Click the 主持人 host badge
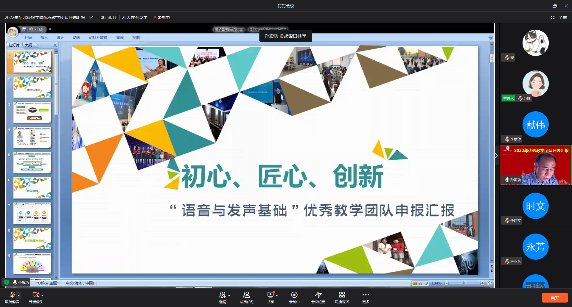 coord(509,98)
